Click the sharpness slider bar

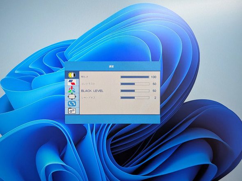pyautogui.click(x=135, y=97)
